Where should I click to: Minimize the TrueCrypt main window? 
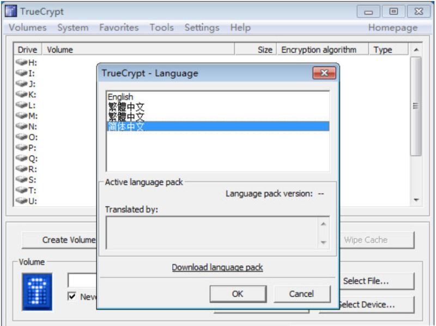point(368,11)
